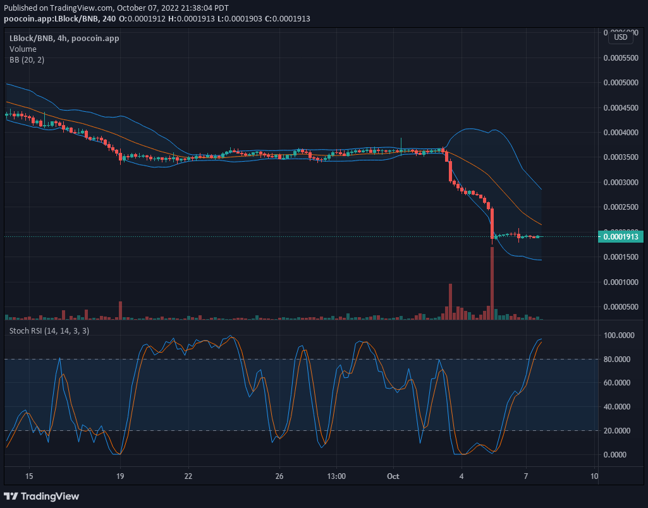
Task: Click the 22 date label on time axis
Action: [188, 476]
